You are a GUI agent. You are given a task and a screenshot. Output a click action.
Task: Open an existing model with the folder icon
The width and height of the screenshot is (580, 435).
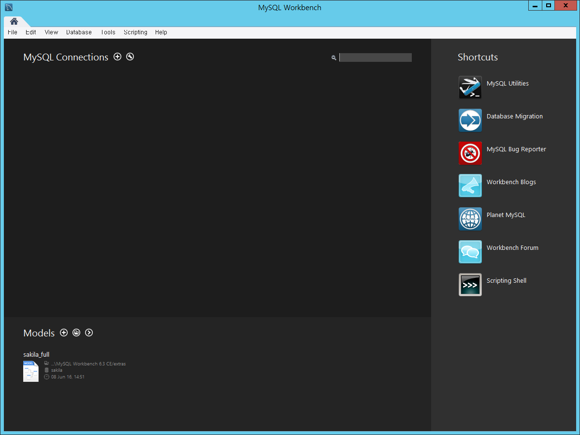point(76,333)
